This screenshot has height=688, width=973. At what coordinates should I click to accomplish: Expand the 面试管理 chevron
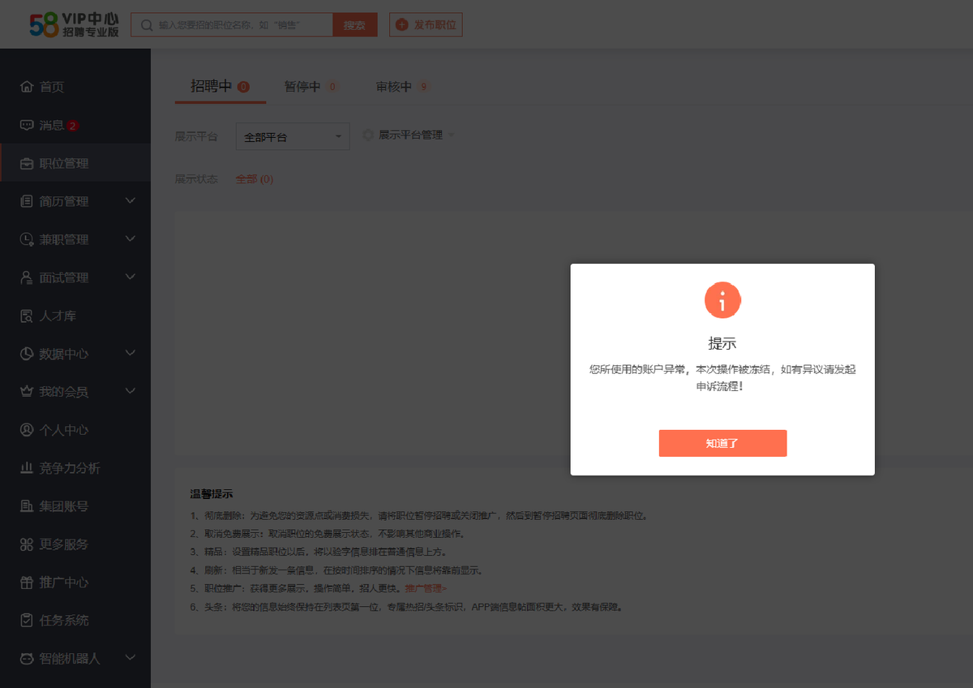[x=131, y=277]
